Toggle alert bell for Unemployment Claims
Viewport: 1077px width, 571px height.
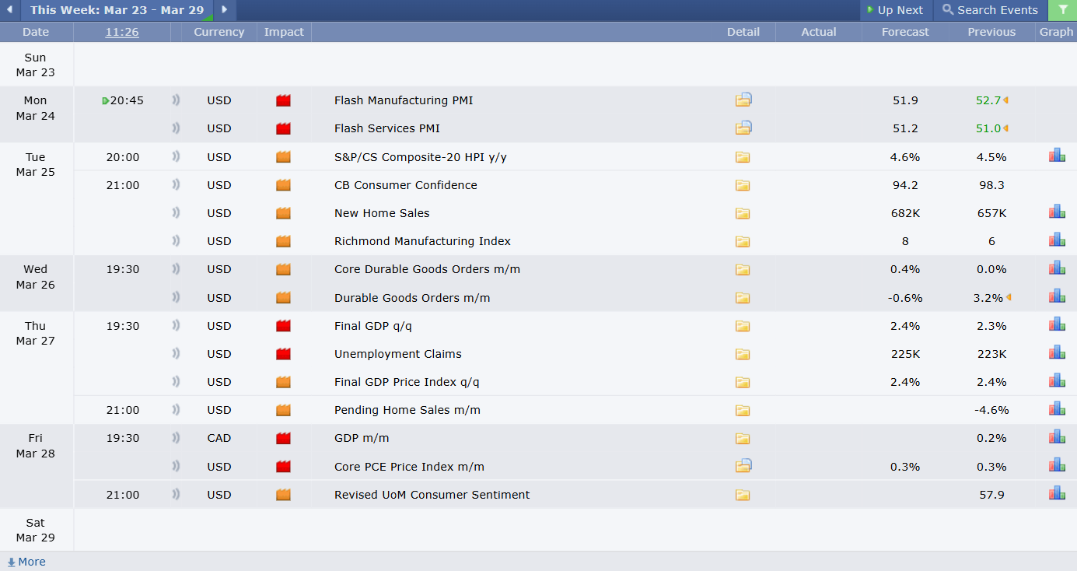176,353
